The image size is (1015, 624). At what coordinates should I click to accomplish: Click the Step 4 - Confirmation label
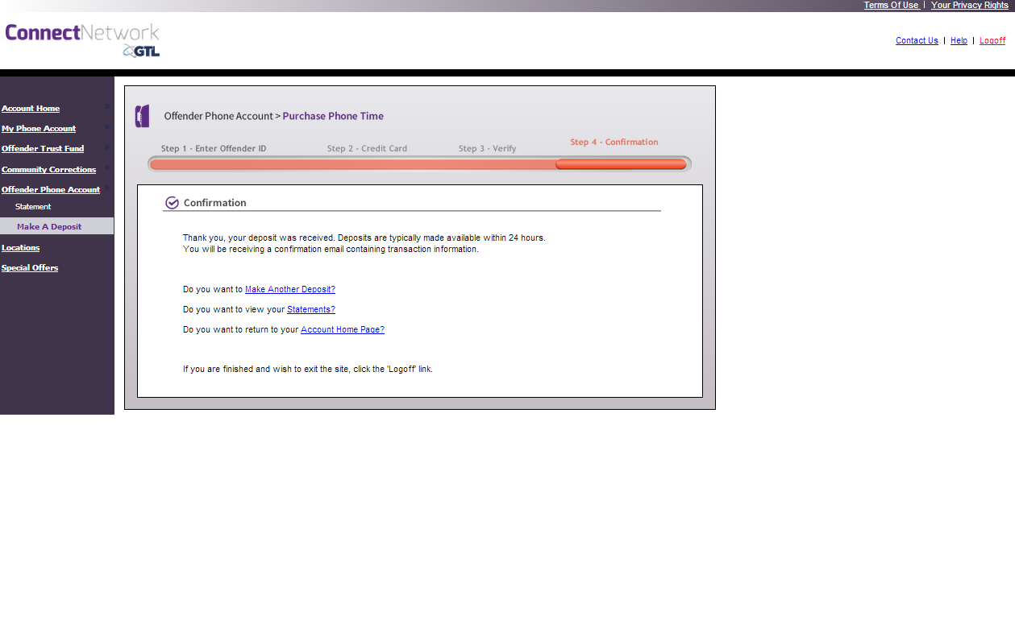pos(614,143)
